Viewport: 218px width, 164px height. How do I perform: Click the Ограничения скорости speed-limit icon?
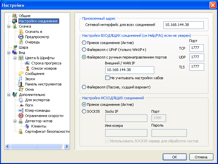(x=21, y=116)
